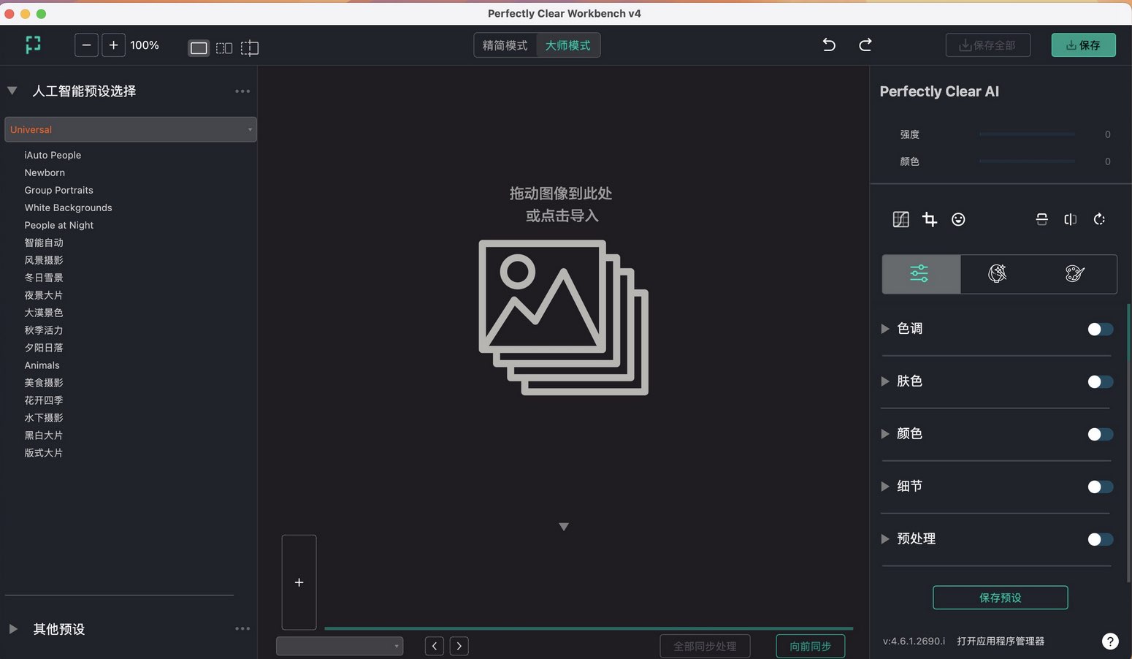The width and height of the screenshot is (1132, 659).
Task: Switch to 精简模式
Action: pos(505,45)
